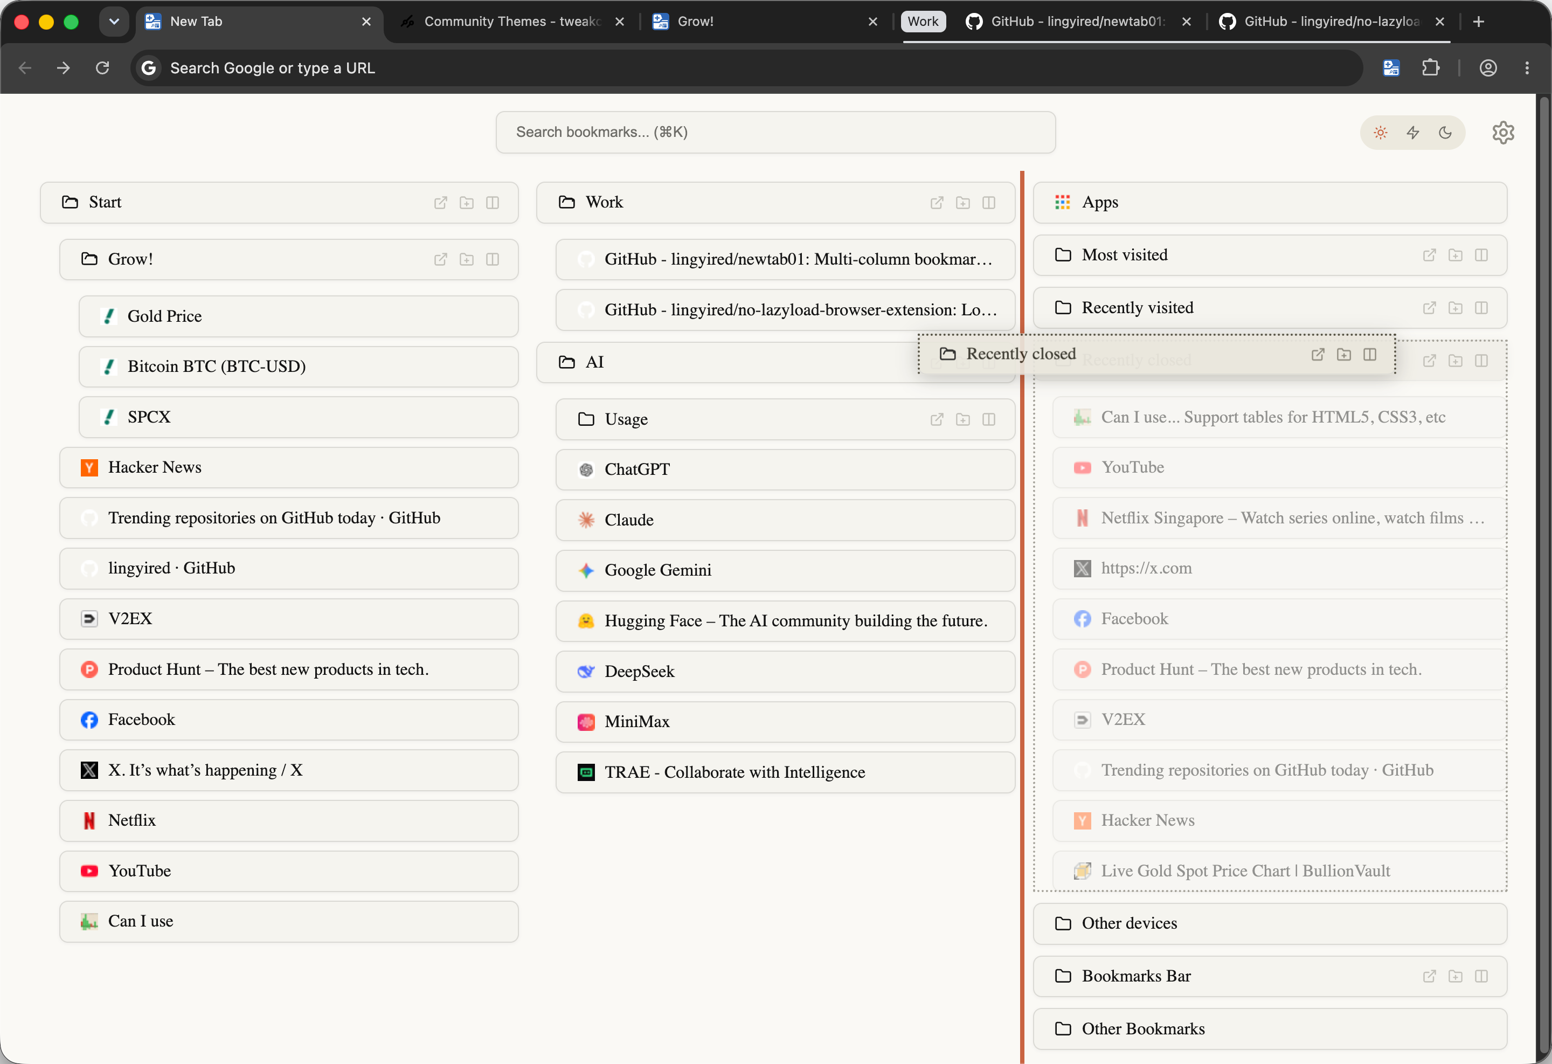Viewport: 1552px width, 1064px height.
Task: Open all links icon on Usage folder row
Action: 937,419
